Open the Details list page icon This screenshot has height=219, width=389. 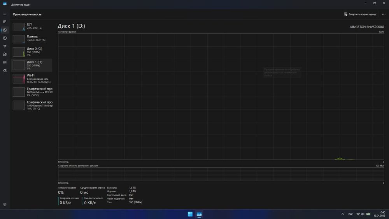[5, 63]
